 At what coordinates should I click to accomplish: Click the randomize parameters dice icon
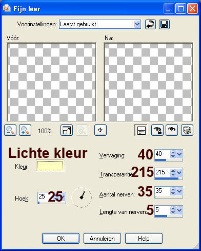click(187, 130)
